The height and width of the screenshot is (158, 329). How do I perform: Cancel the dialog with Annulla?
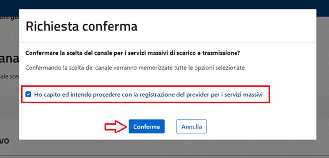click(x=192, y=126)
